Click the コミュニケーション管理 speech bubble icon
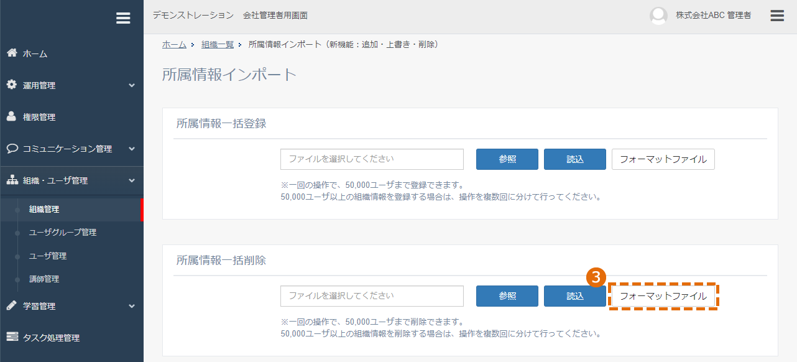The width and height of the screenshot is (797, 362). tap(12, 149)
